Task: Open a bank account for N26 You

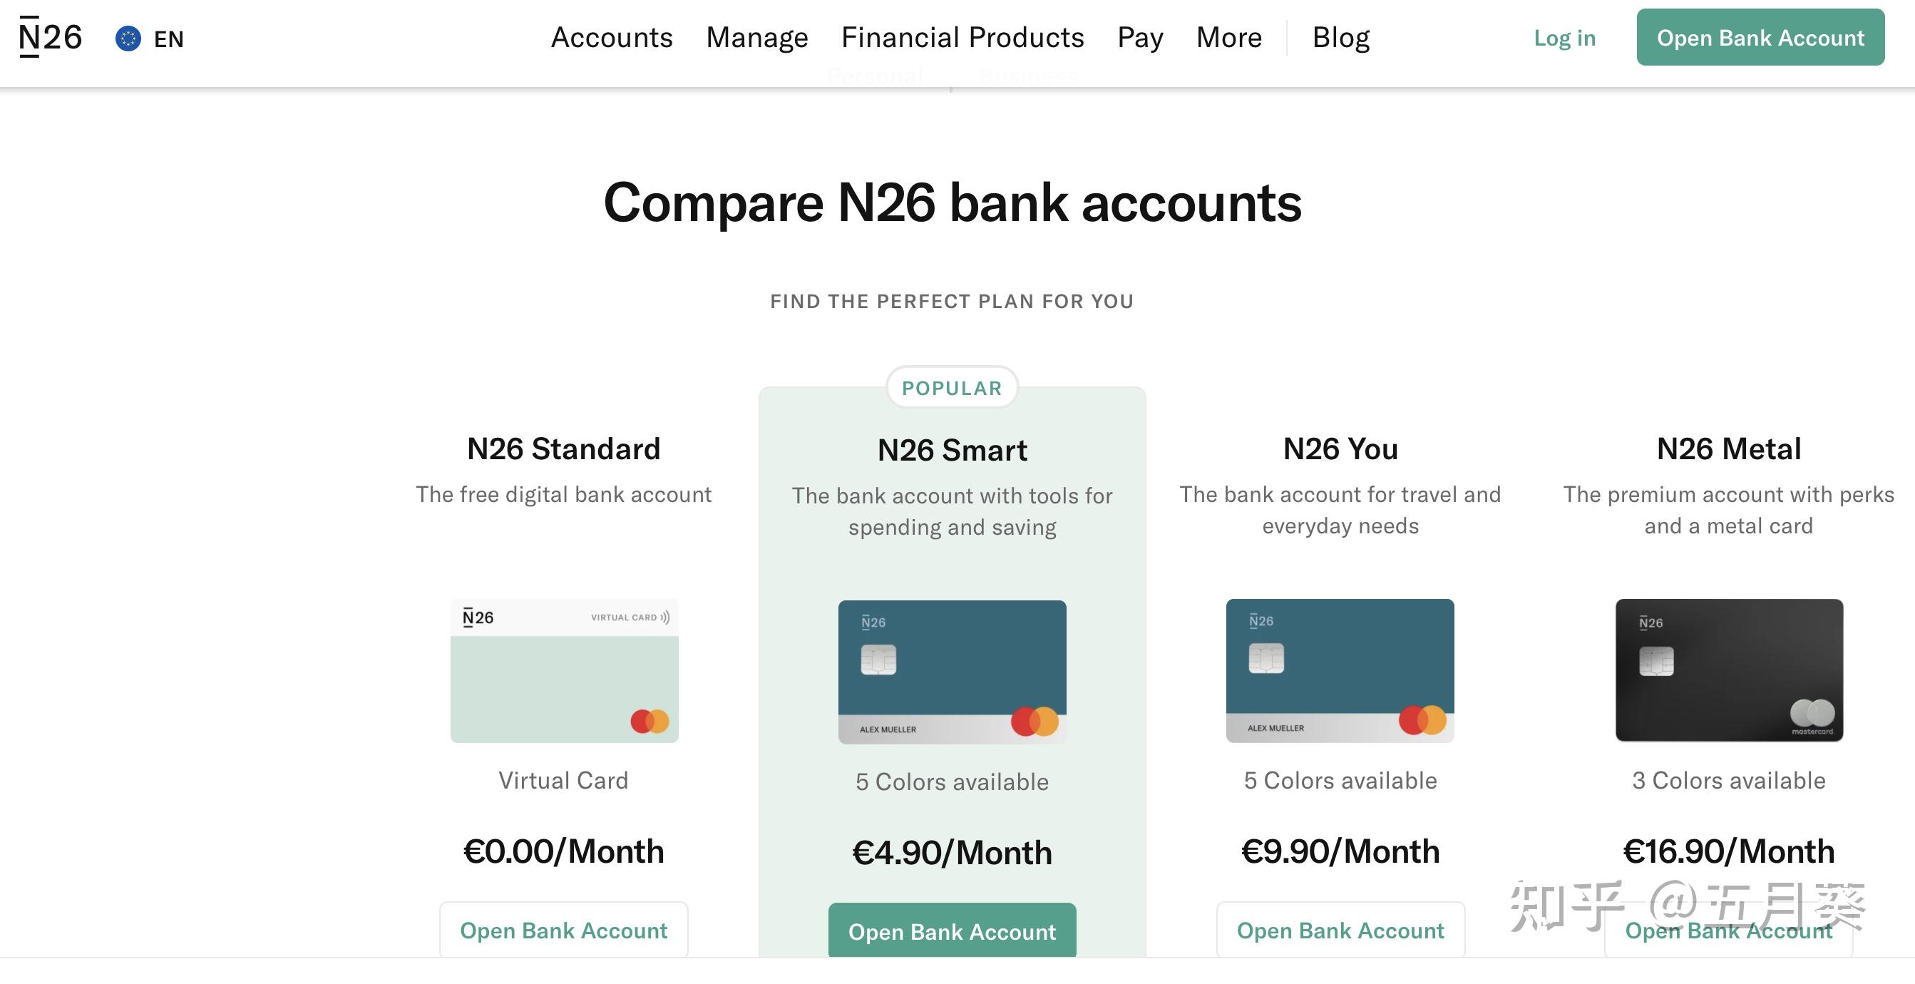Action: [x=1340, y=930]
